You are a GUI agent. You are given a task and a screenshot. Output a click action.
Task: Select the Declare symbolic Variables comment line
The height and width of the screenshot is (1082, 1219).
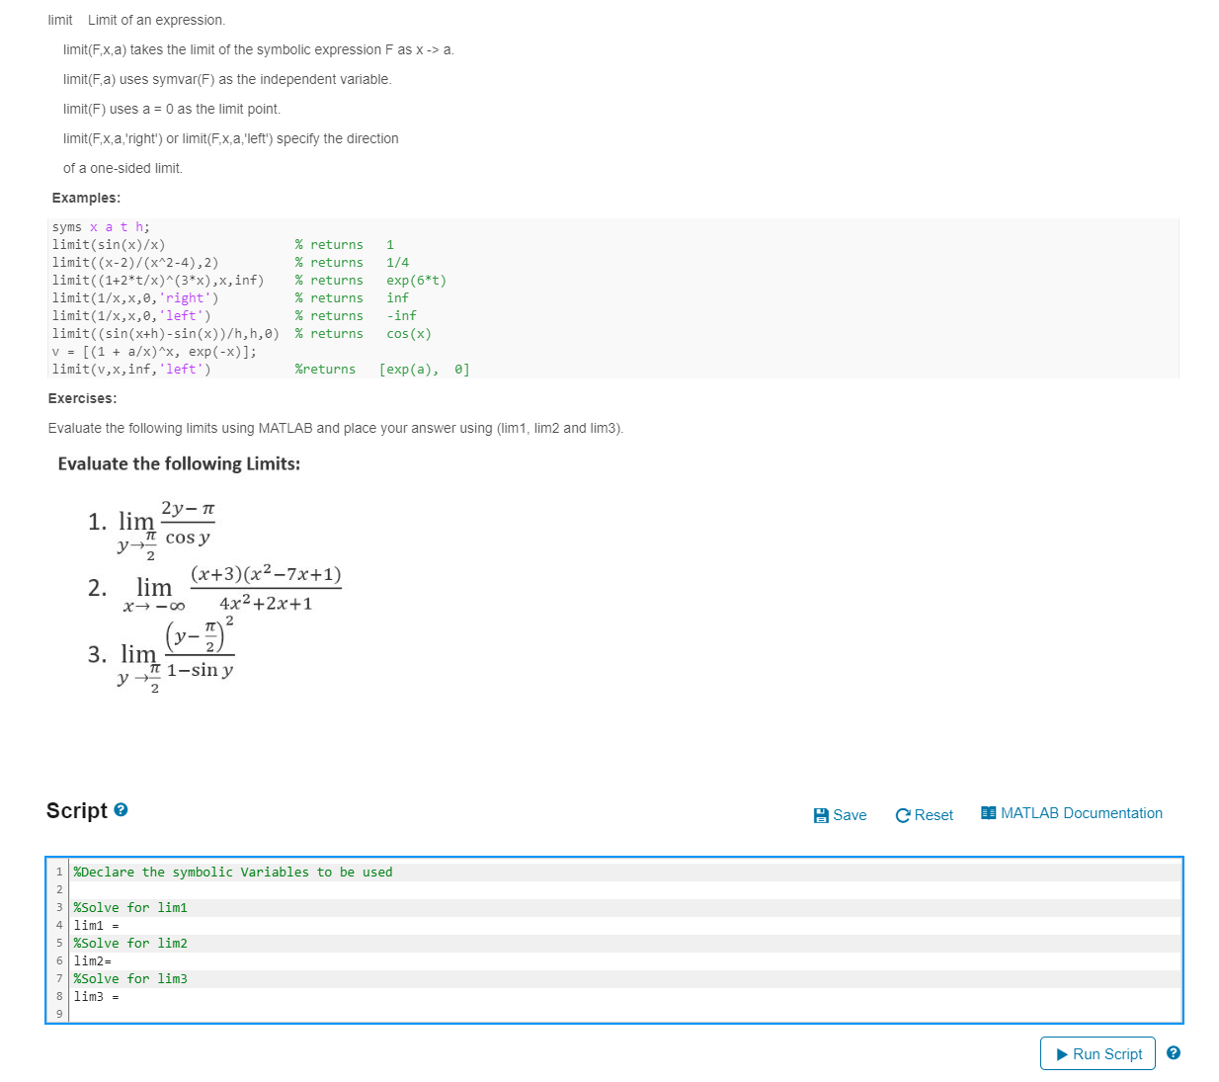(x=232, y=872)
